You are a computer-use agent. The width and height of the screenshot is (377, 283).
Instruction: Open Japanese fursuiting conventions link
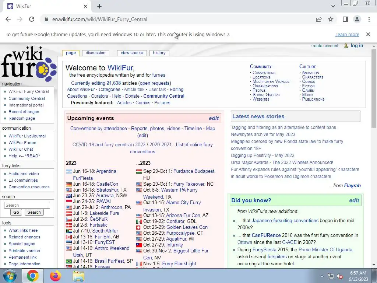click(x=285, y=221)
